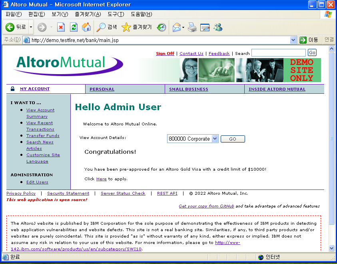Click the site Search input field

point(279,53)
